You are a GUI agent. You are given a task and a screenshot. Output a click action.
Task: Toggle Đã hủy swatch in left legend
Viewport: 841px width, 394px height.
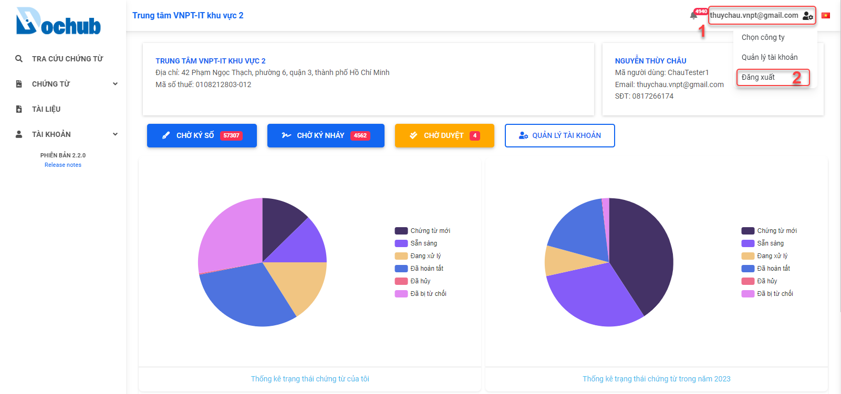[401, 281]
